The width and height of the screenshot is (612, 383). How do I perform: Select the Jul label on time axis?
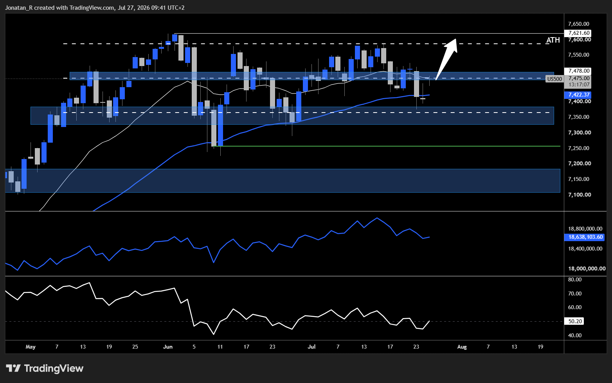(312, 347)
